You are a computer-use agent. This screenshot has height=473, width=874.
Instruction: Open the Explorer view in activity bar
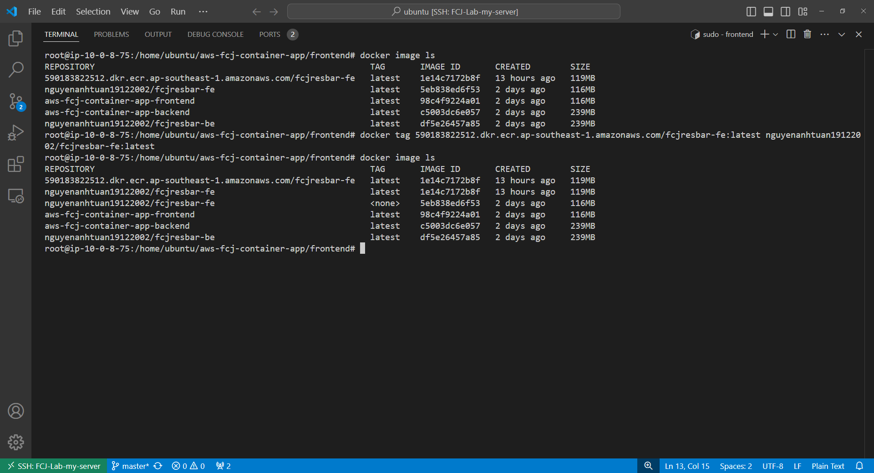pyautogui.click(x=16, y=39)
